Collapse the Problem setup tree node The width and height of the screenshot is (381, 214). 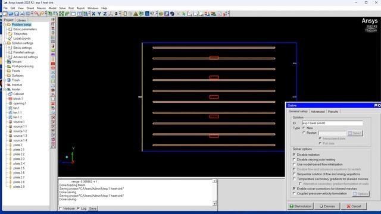(x=4, y=24)
